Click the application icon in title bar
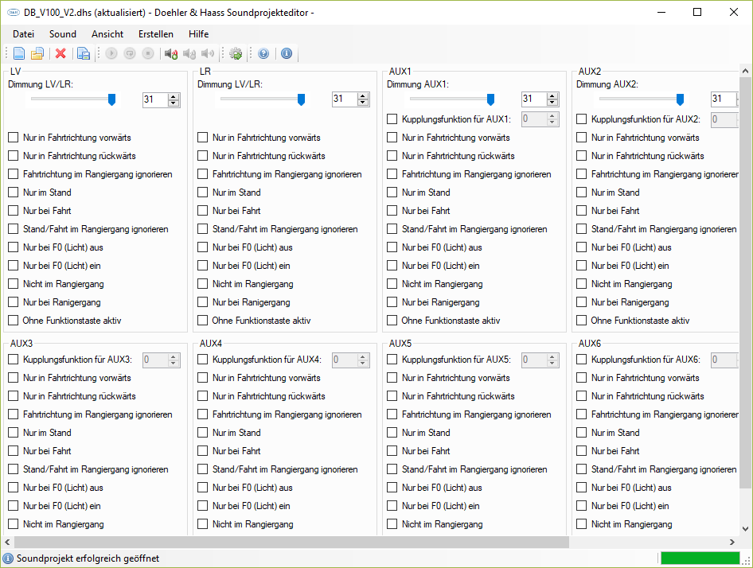Image resolution: width=753 pixels, height=568 pixels. (13, 13)
